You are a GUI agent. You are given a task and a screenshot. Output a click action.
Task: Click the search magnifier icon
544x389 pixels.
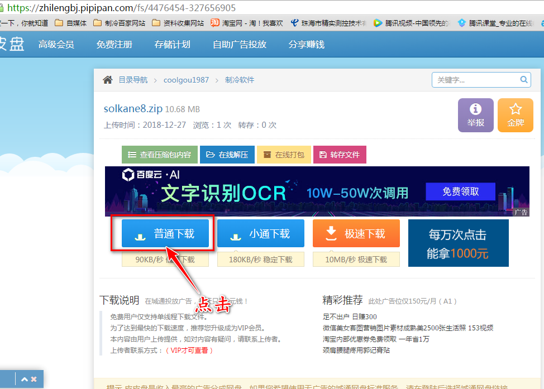point(523,80)
